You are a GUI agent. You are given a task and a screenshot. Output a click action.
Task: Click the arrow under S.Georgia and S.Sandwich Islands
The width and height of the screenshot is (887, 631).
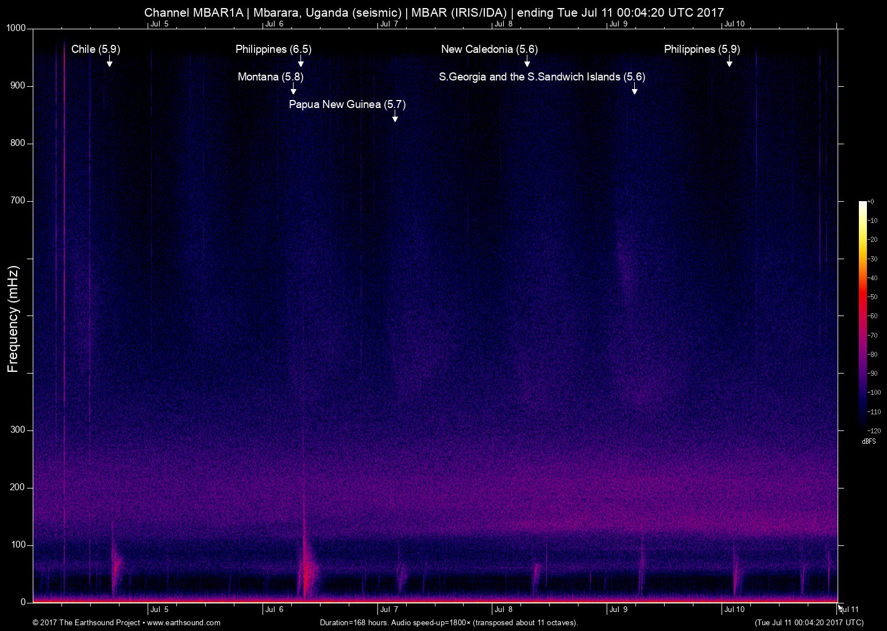point(634,89)
